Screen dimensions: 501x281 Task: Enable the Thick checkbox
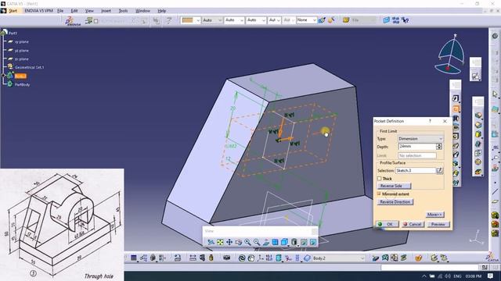379,179
